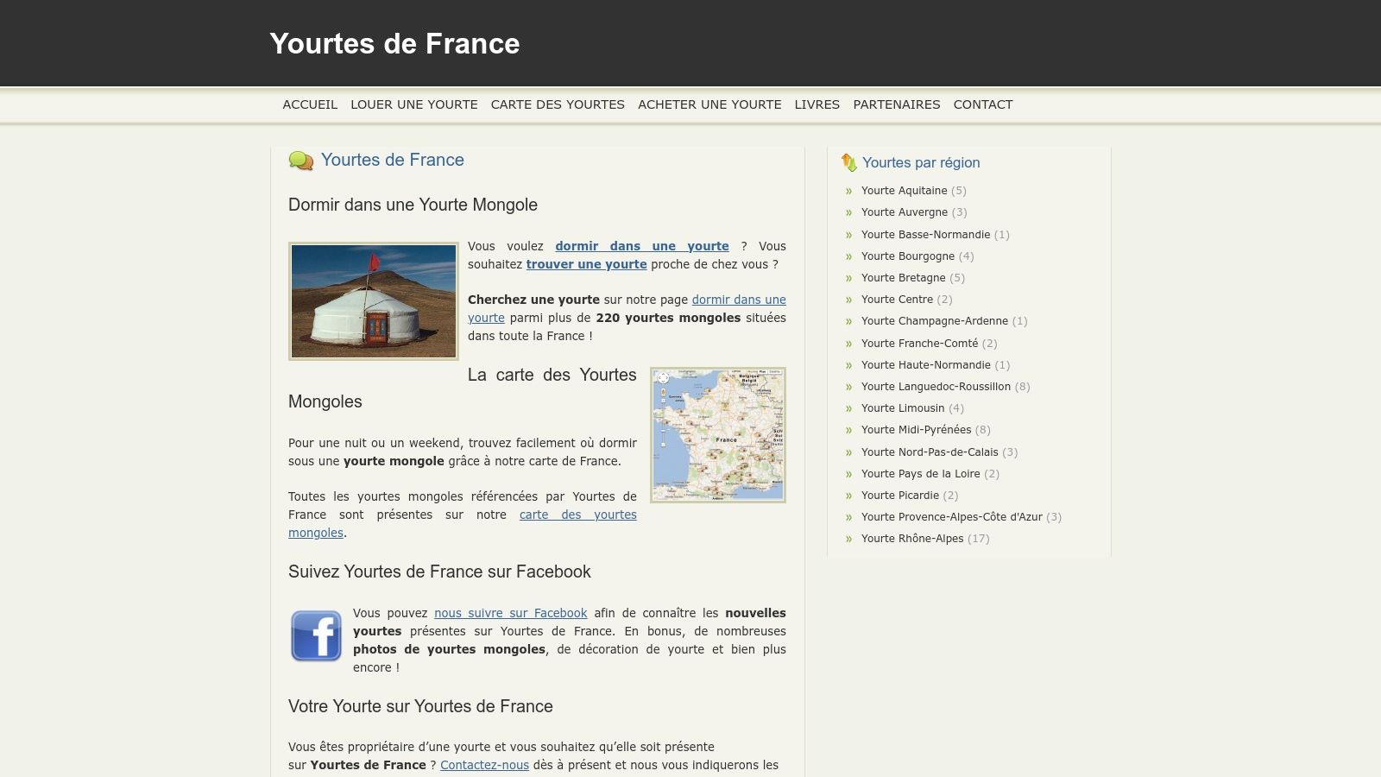Open the LIVRES menu item

click(x=817, y=104)
